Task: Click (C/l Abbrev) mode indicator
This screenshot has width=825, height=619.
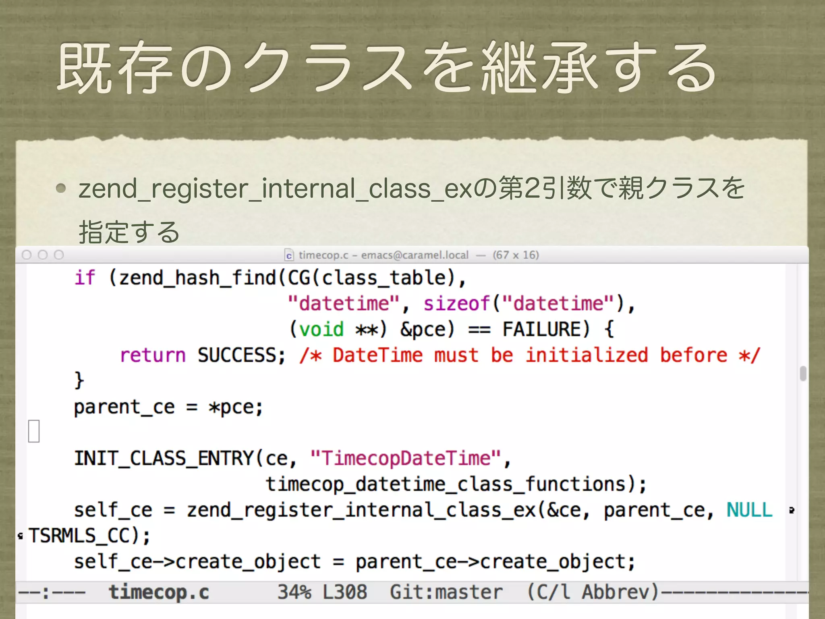Action: pos(593,592)
